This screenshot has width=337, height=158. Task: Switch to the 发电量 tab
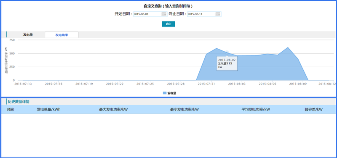coord(28,35)
